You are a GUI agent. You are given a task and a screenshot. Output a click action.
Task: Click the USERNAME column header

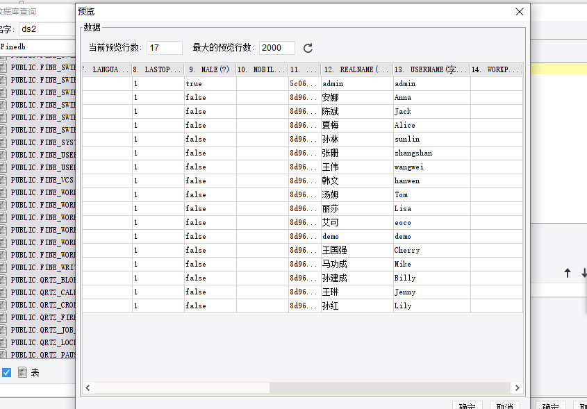(x=431, y=69)
